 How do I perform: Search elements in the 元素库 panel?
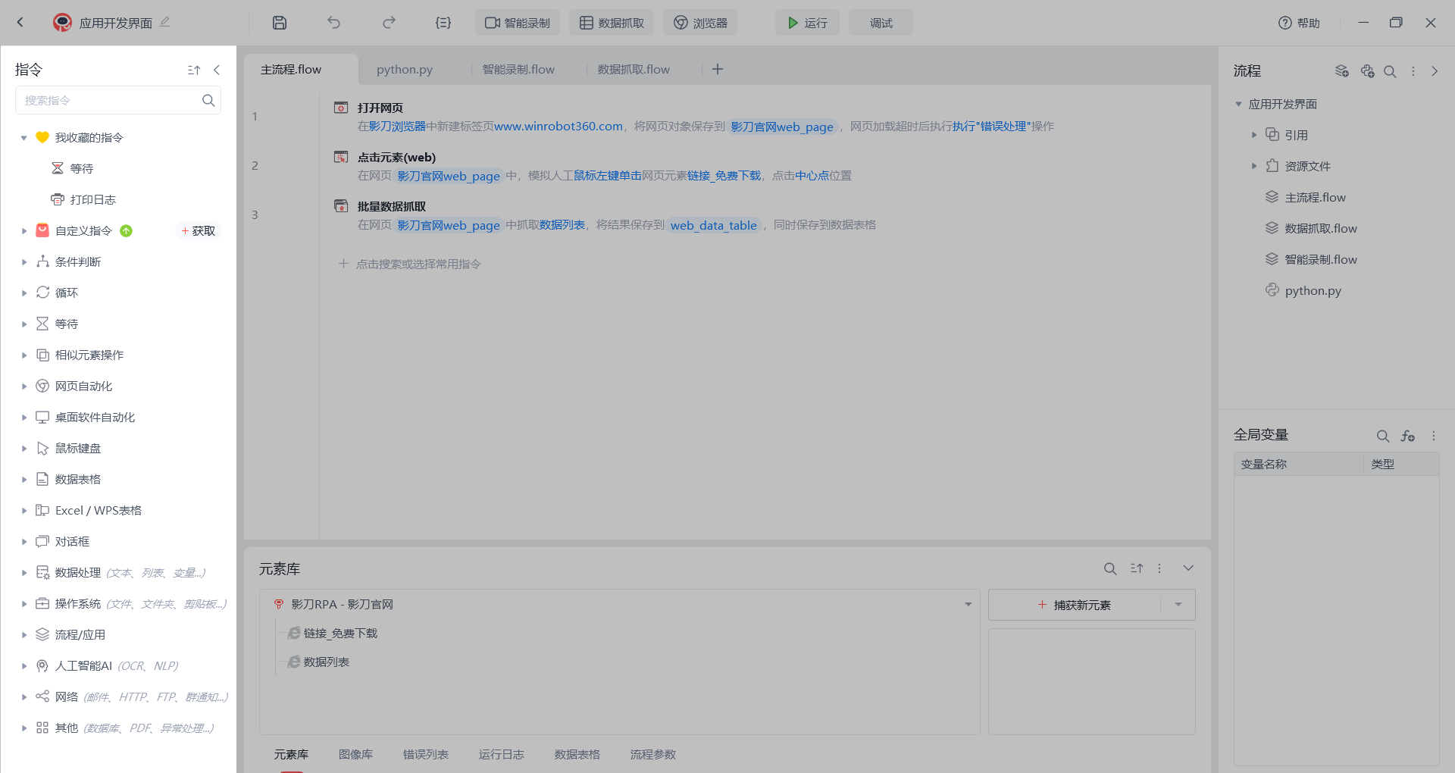(x=1110, y=568)
